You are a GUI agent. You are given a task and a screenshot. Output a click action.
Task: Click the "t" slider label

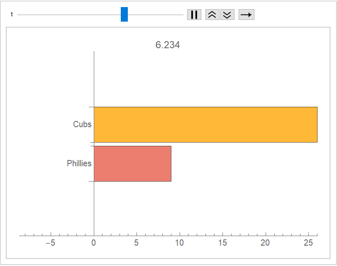point(12,14)
